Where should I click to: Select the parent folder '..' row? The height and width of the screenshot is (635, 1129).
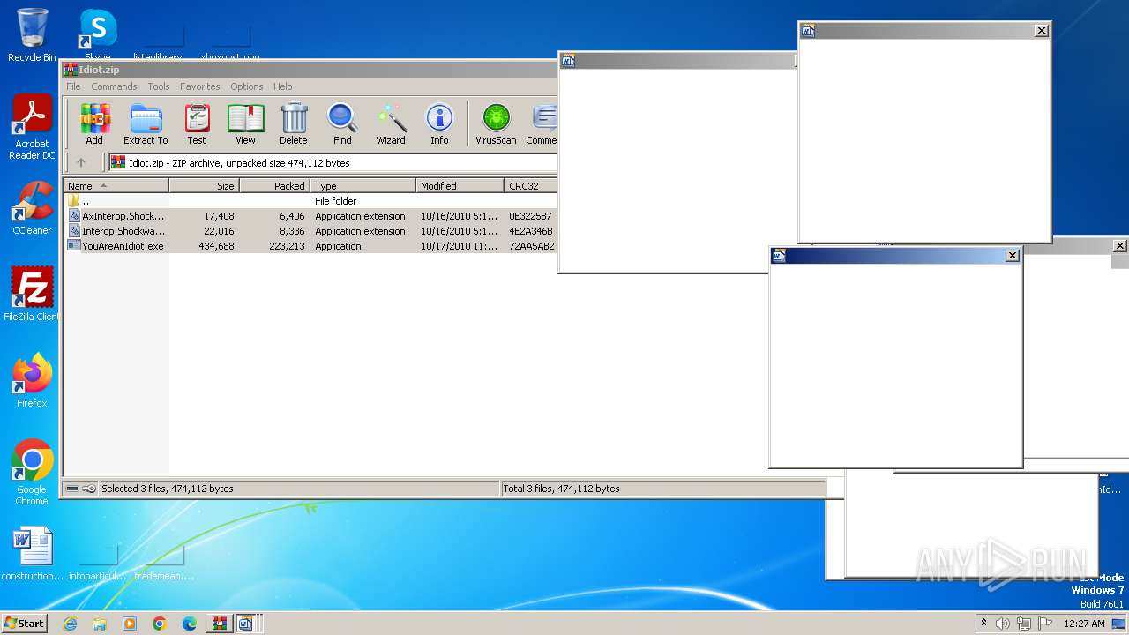pyautogui.click(x=310, y=201)
